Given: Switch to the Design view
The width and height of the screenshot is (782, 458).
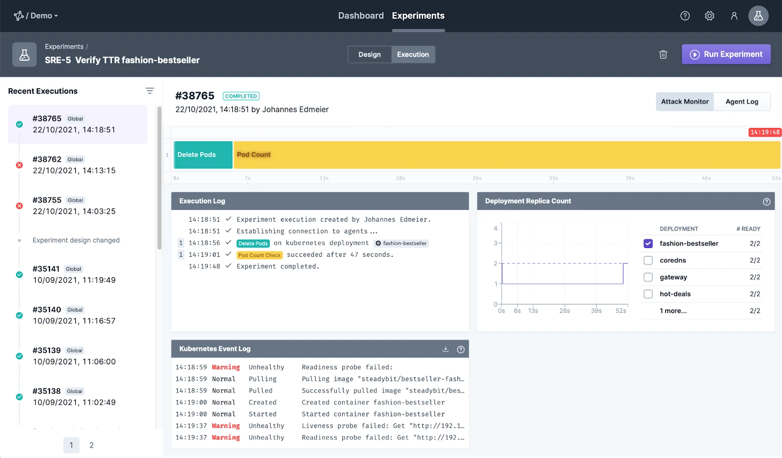Looking at the screenshot, I should 369,55.
